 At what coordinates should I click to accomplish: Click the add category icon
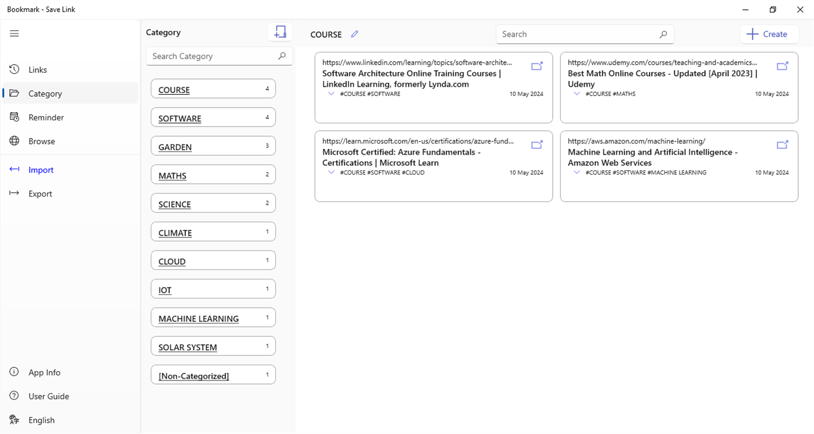pyautogui.click(x=280, y=33)
